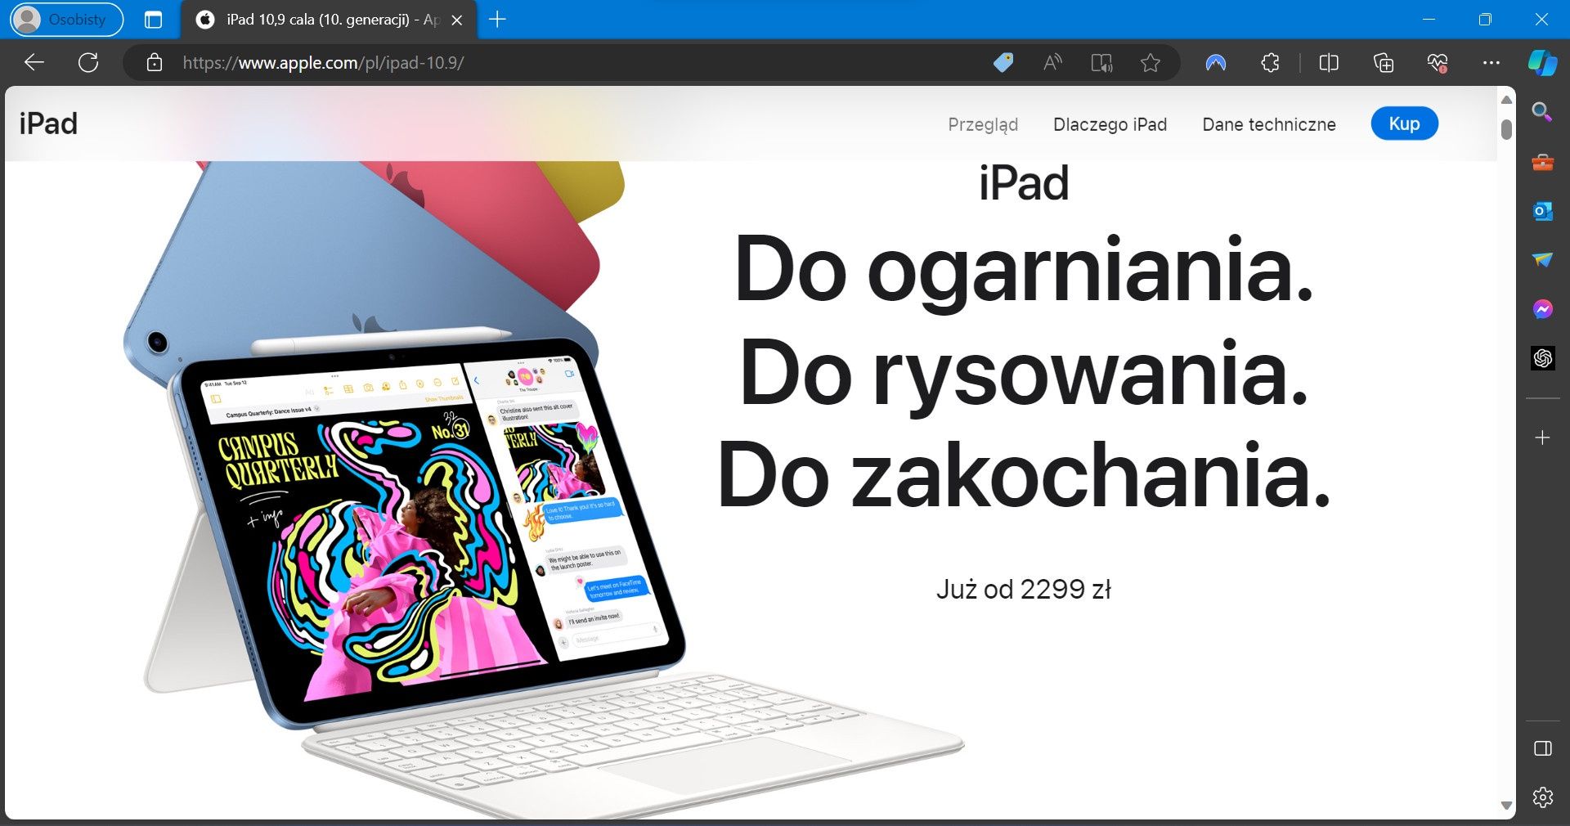Toggle split screen view
The image size is (1570, 826).
pos(1329,62)
